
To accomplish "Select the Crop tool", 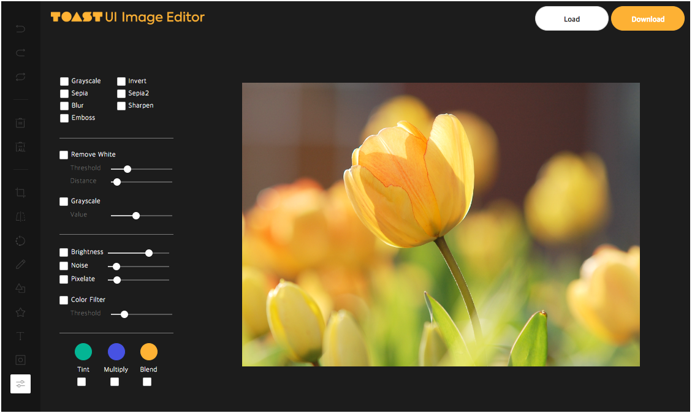I will (20, 192).
